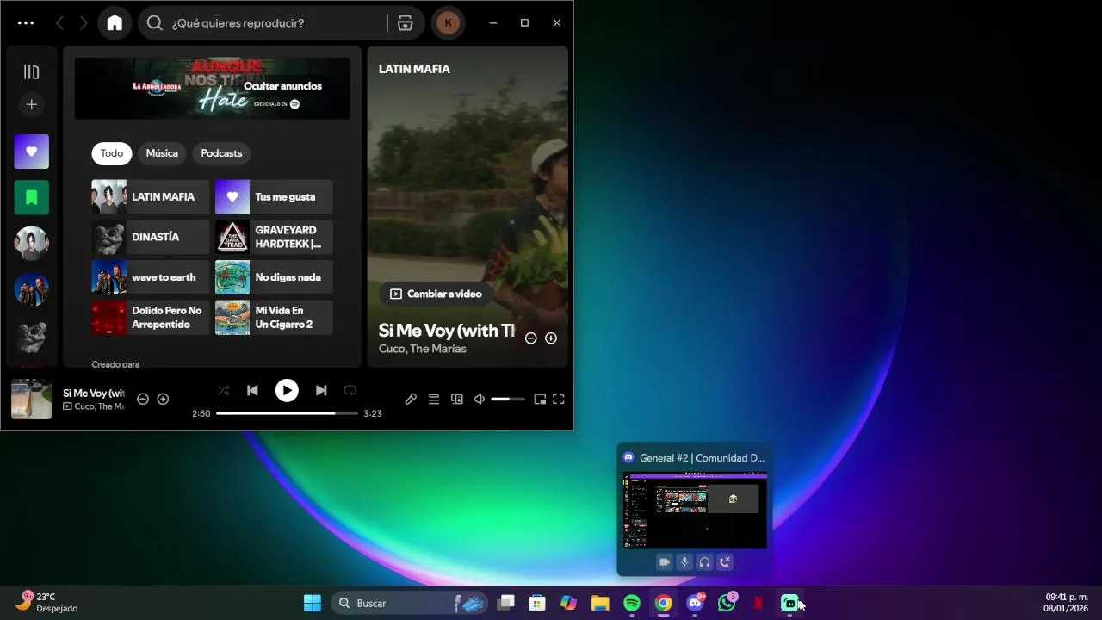1102x620 pixels.
Task: Click the minus icon in the bottom player bar
Action: 143,399
